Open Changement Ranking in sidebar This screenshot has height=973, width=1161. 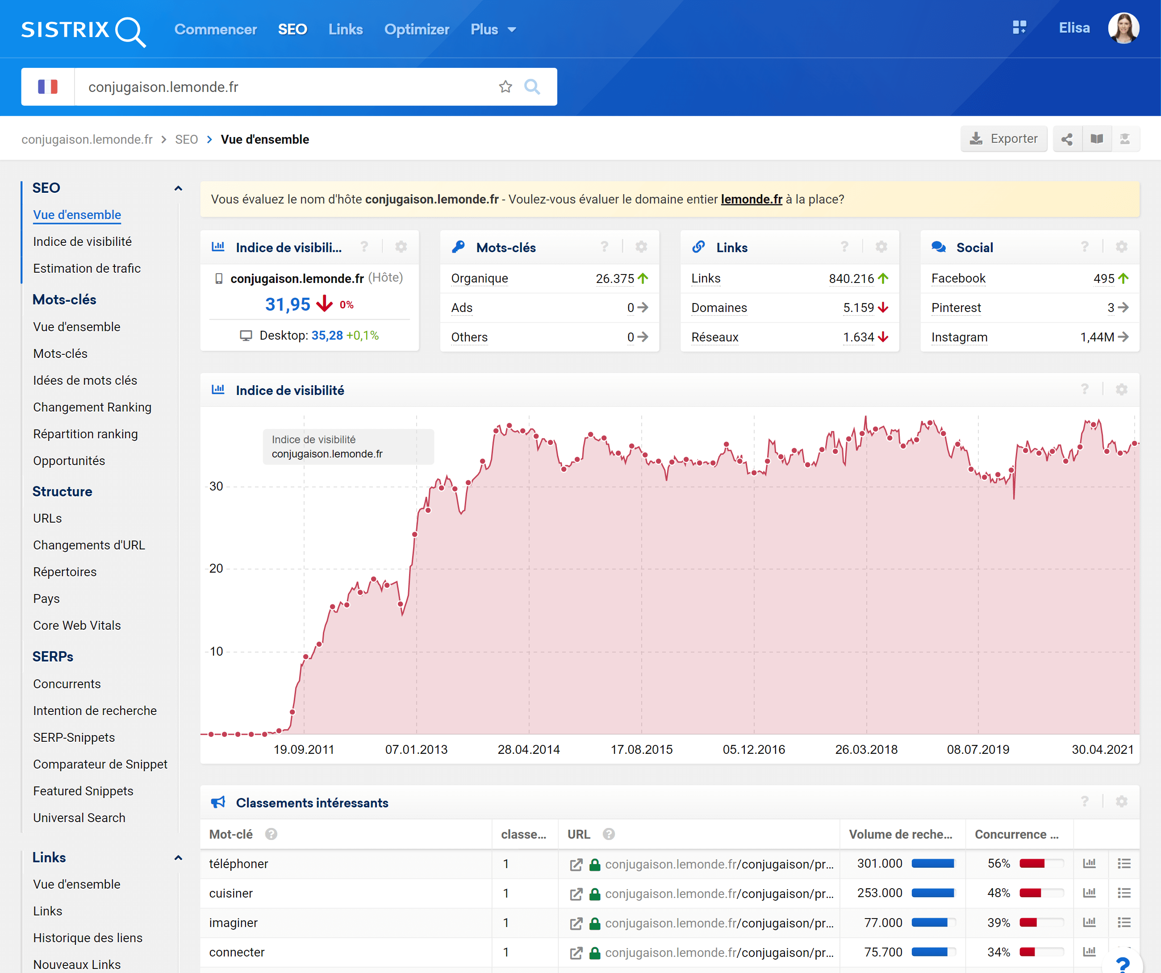pyautogui.click(x=92, y=407)
